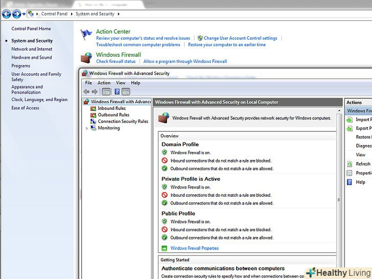Click the Help action icon in Actions pane
This screenshot has width=372, height=279.
(x=350, y=182)
